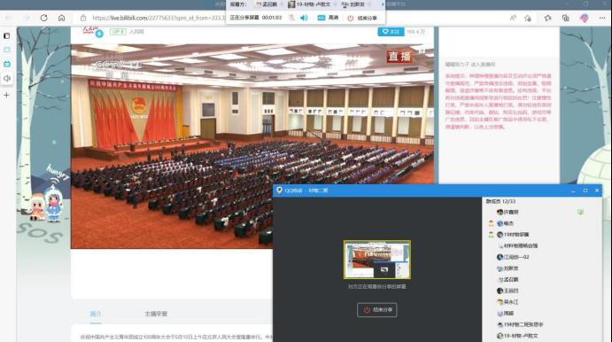Viewport: 612px width, 342px height.
Task: Switch to the 简介 tab below video
Action: [96, 314]
